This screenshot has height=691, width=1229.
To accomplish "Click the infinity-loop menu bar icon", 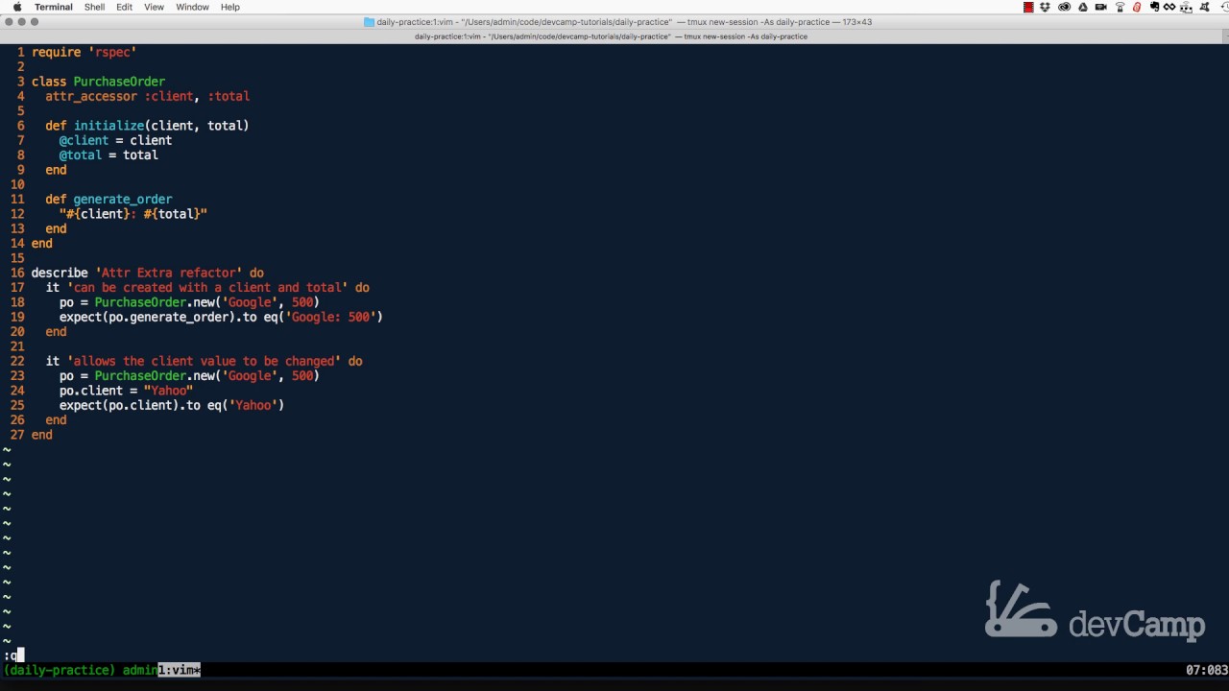I will (1169, 7).
